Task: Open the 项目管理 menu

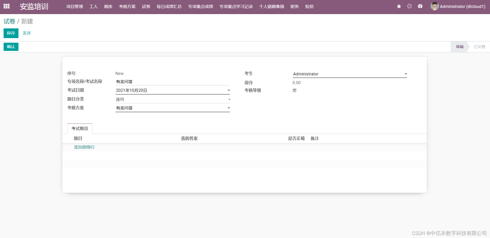Action: 75,6
